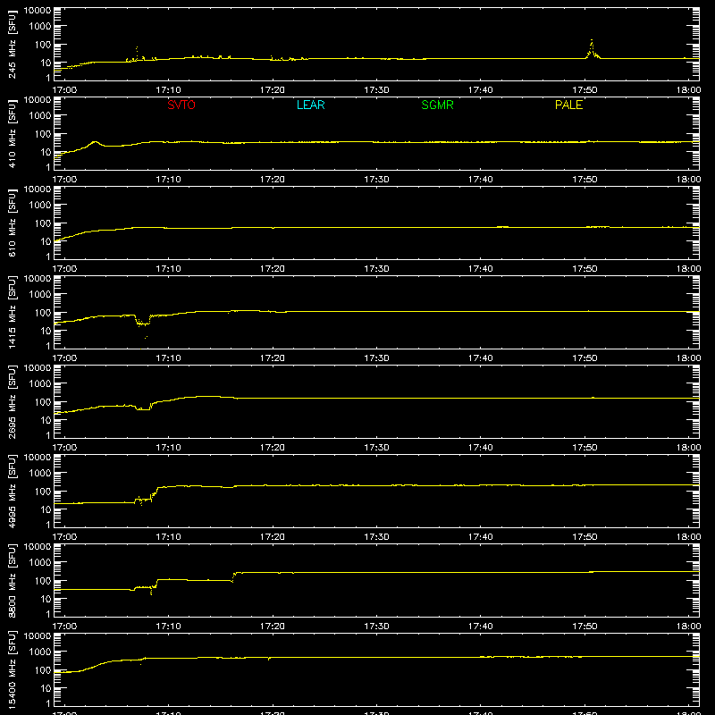Click the 10 tick label on 610 MHz axis

pos(46,241)
